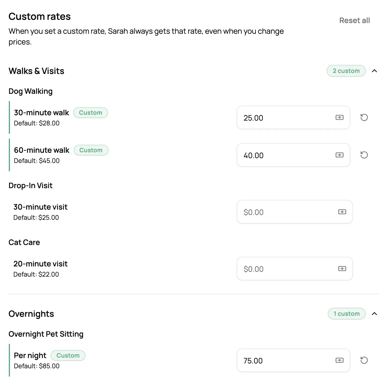Click the 20-minute visit label
The height and width of the screenshot is (379, 387).
40,264
